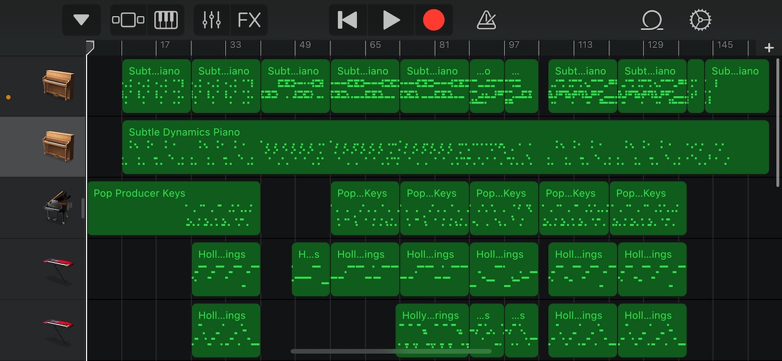This screenshot has height=361, width=782.
Task: Tap bar 17 on the ruler
Action: click(165, 45)
